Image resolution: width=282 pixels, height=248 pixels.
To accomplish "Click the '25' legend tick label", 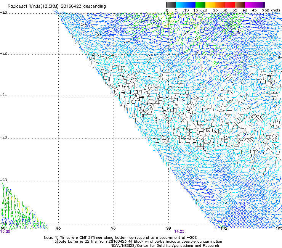I will point(215,10).
